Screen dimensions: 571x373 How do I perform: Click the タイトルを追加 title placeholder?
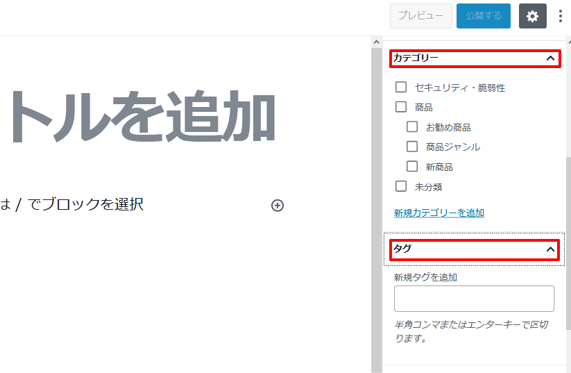(x=142, y=117)
